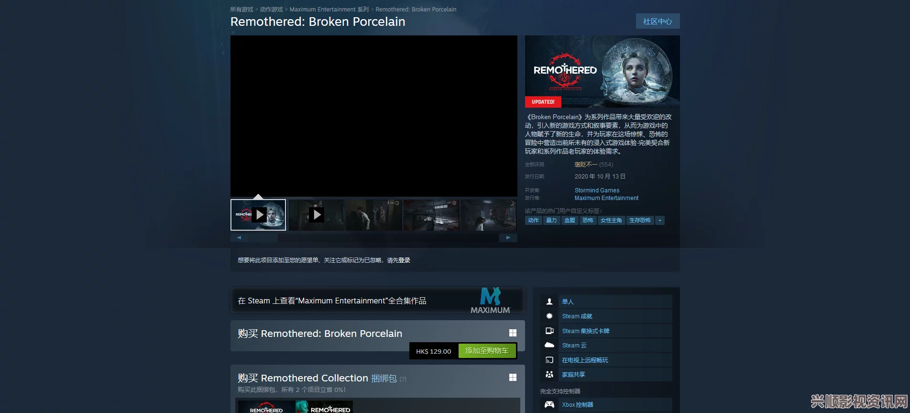The width and height of the screenshot is (910, 413).
Task: Click the green 添加至购物车 add to cart button
Action: coord(487,351)
